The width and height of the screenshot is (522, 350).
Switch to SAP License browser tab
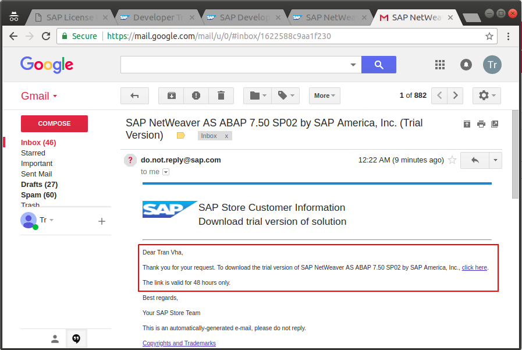(69, 17)
